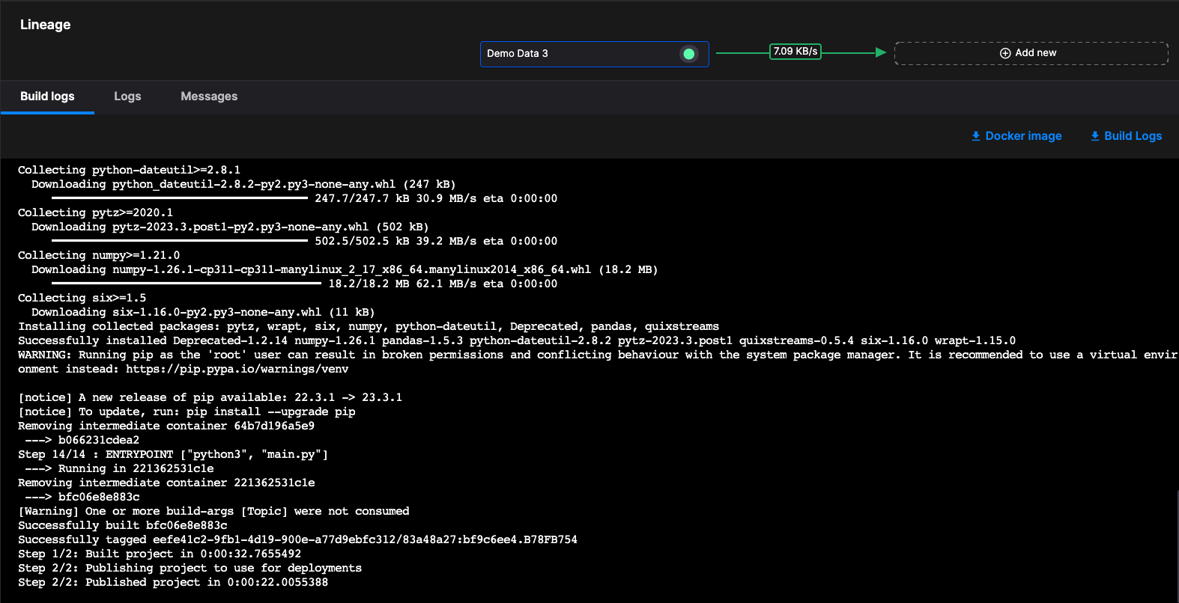Click the 7.09 KB/s throughput label
The image size is (1179, 603).
point(795,52)
